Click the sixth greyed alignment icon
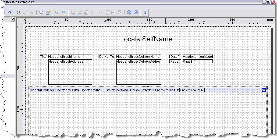 pyautogui.click(x=106, y=13)
